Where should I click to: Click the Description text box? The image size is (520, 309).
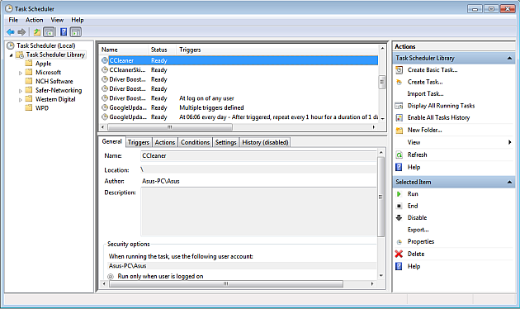point(258,212)
